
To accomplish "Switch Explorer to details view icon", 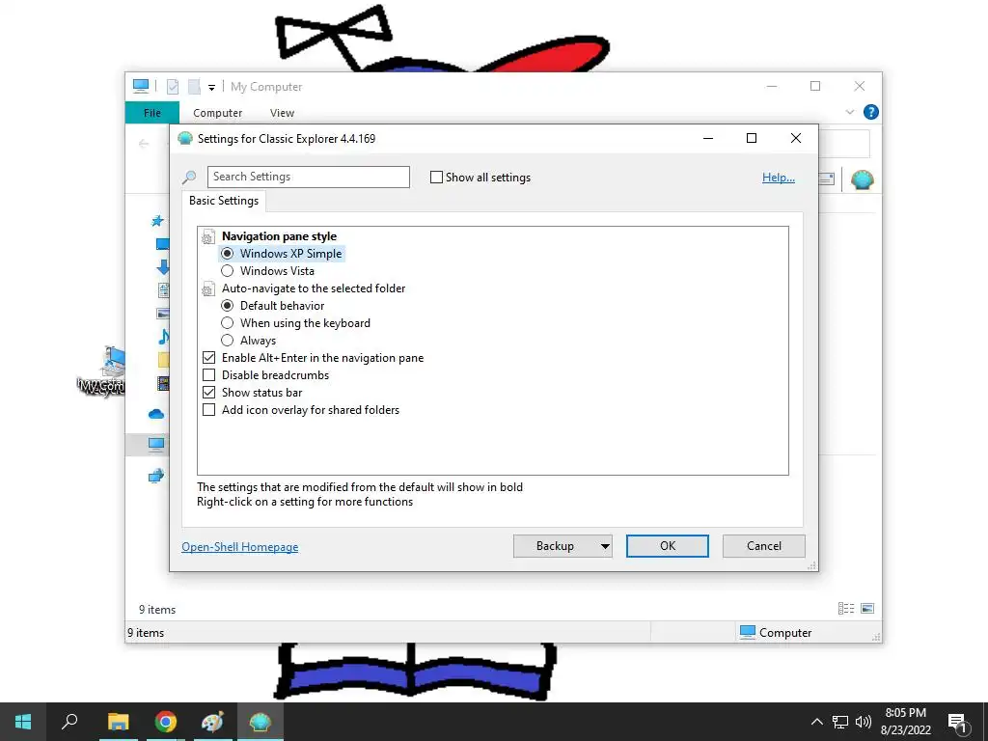I will coord(846,608).
